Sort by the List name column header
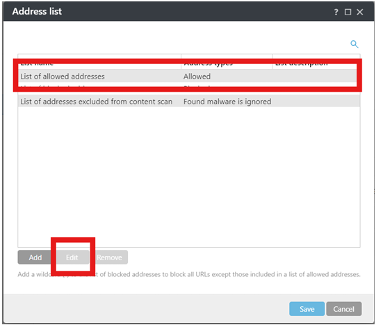The image size is (376, 325). (99, 63)
